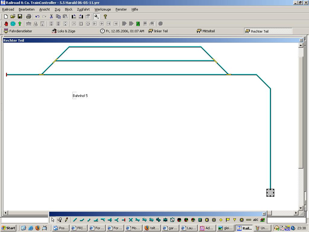Select the ABC text label tool

pos(256,220)
